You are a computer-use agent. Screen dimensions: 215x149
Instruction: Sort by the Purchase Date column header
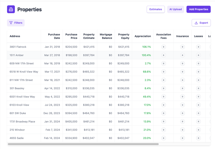54,36
